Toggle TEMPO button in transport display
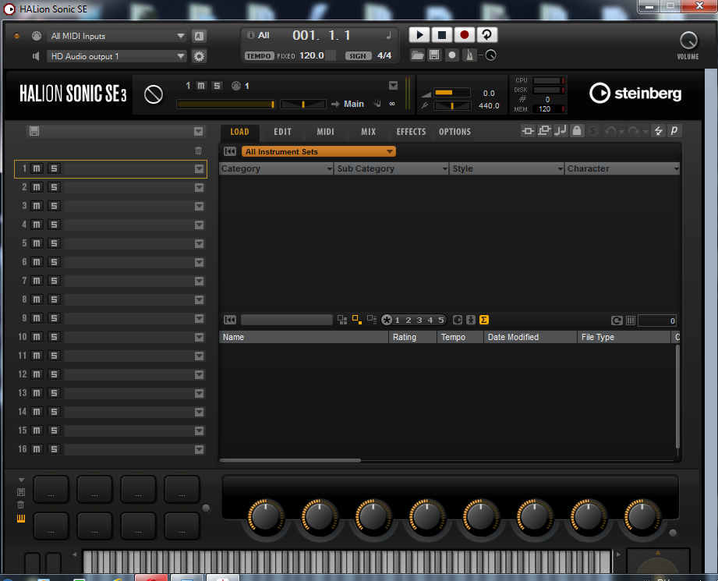718x581 pixels. (259, 56)
